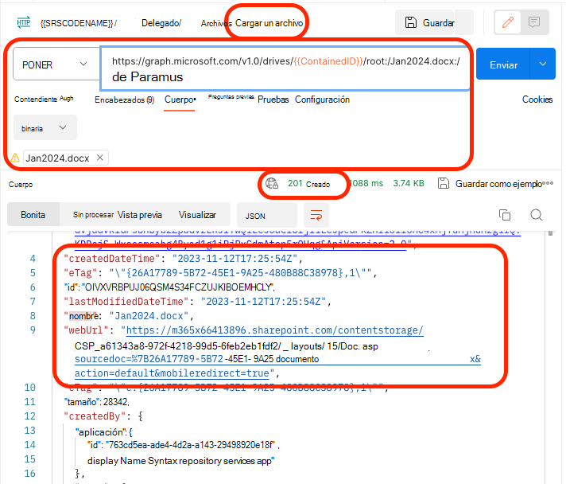Click the warning icon beside Jan2024.docx
This screenshot has width=566, height=484.
[16, 158]
